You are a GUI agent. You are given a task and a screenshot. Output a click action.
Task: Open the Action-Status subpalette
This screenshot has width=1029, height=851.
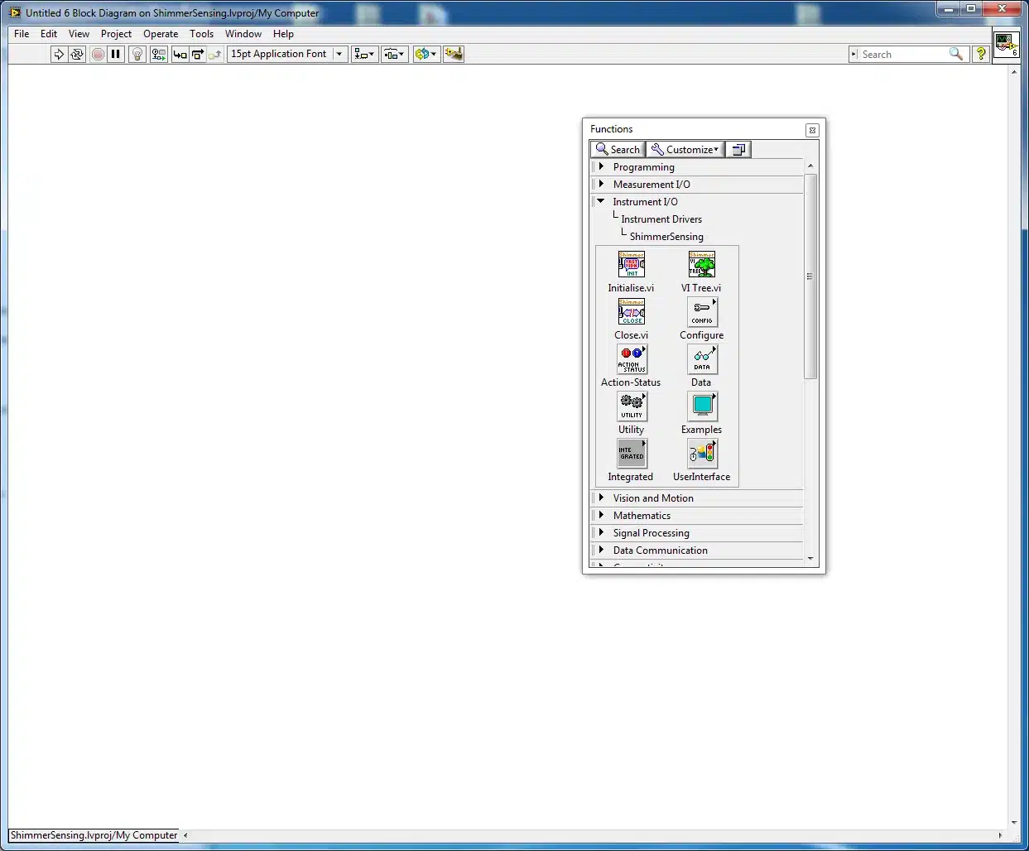(x=632, y=359)
